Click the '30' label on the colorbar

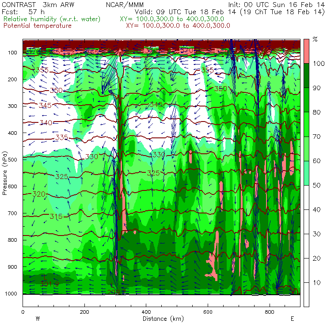(316, 234)
